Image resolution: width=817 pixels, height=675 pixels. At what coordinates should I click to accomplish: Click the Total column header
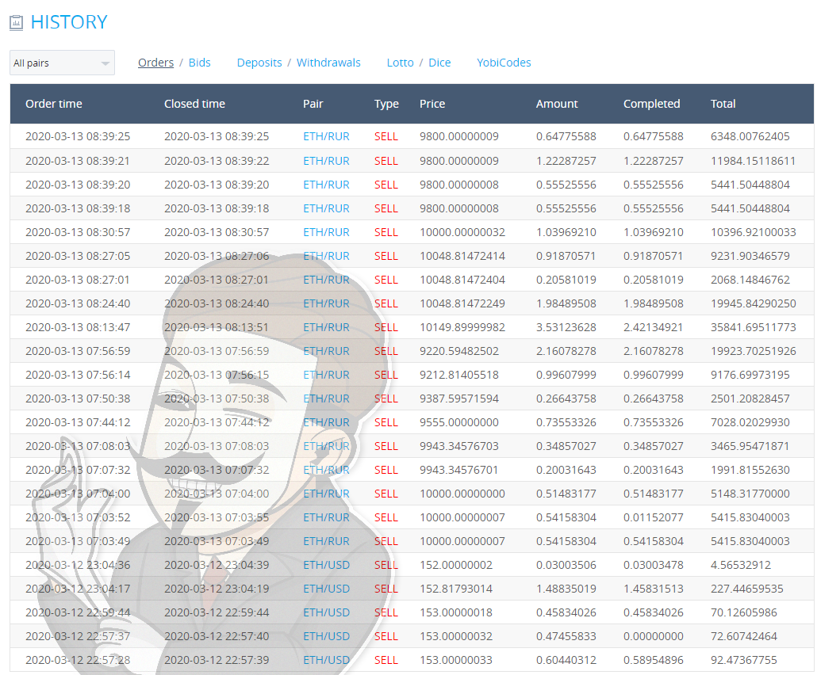point(723,104)
